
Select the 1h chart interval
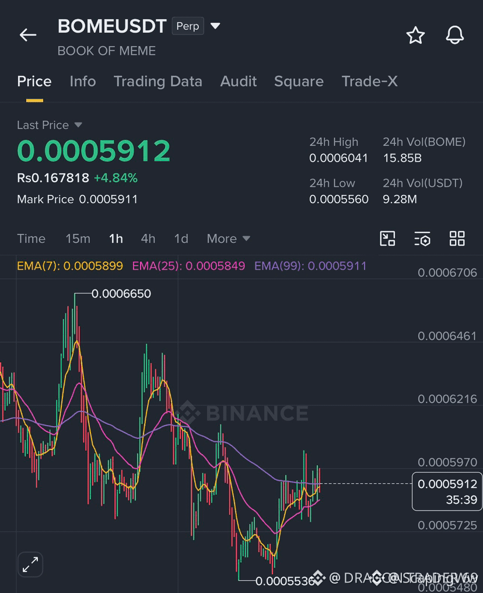coord(116,239)
